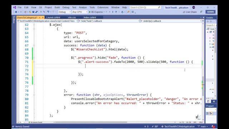Screen dimensions: 229x129
Task: Click the Save All icon
Action: (x=36, y=12)
